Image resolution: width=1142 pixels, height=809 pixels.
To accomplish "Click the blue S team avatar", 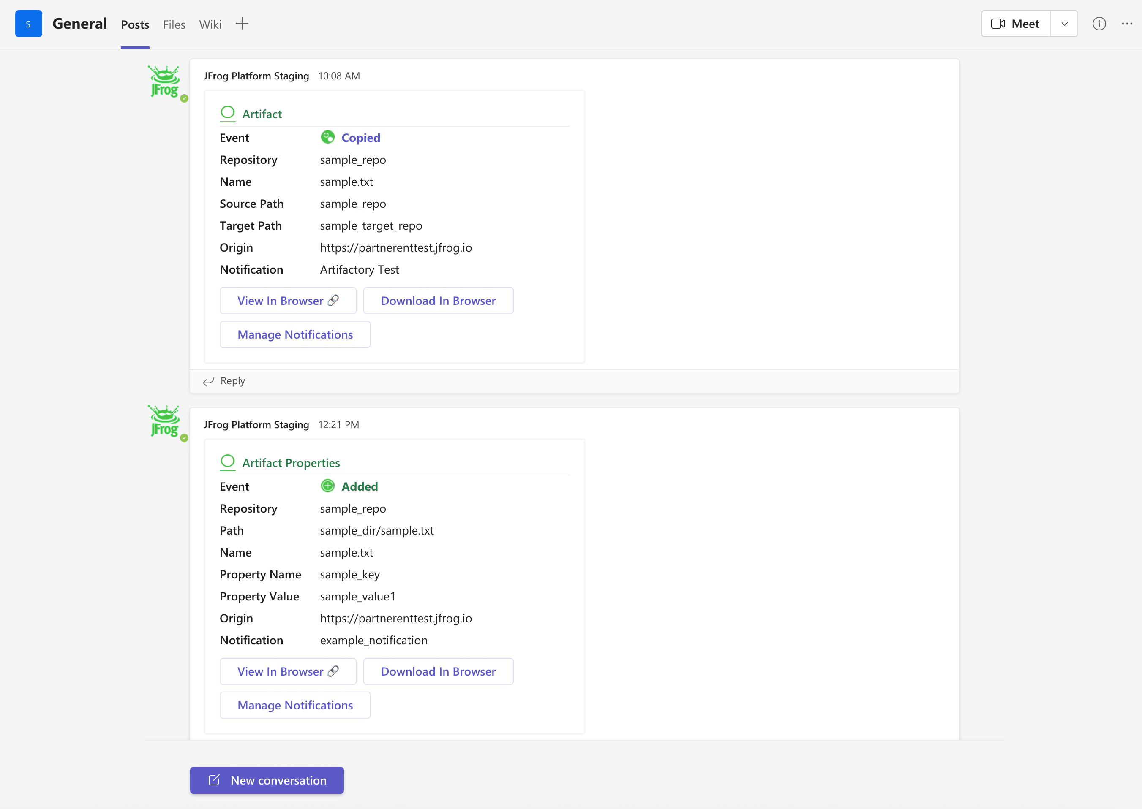I will click(x=28, y=24).
